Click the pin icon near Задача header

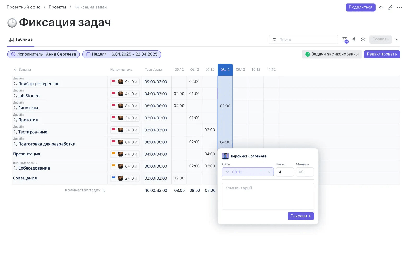pos(15,69)
